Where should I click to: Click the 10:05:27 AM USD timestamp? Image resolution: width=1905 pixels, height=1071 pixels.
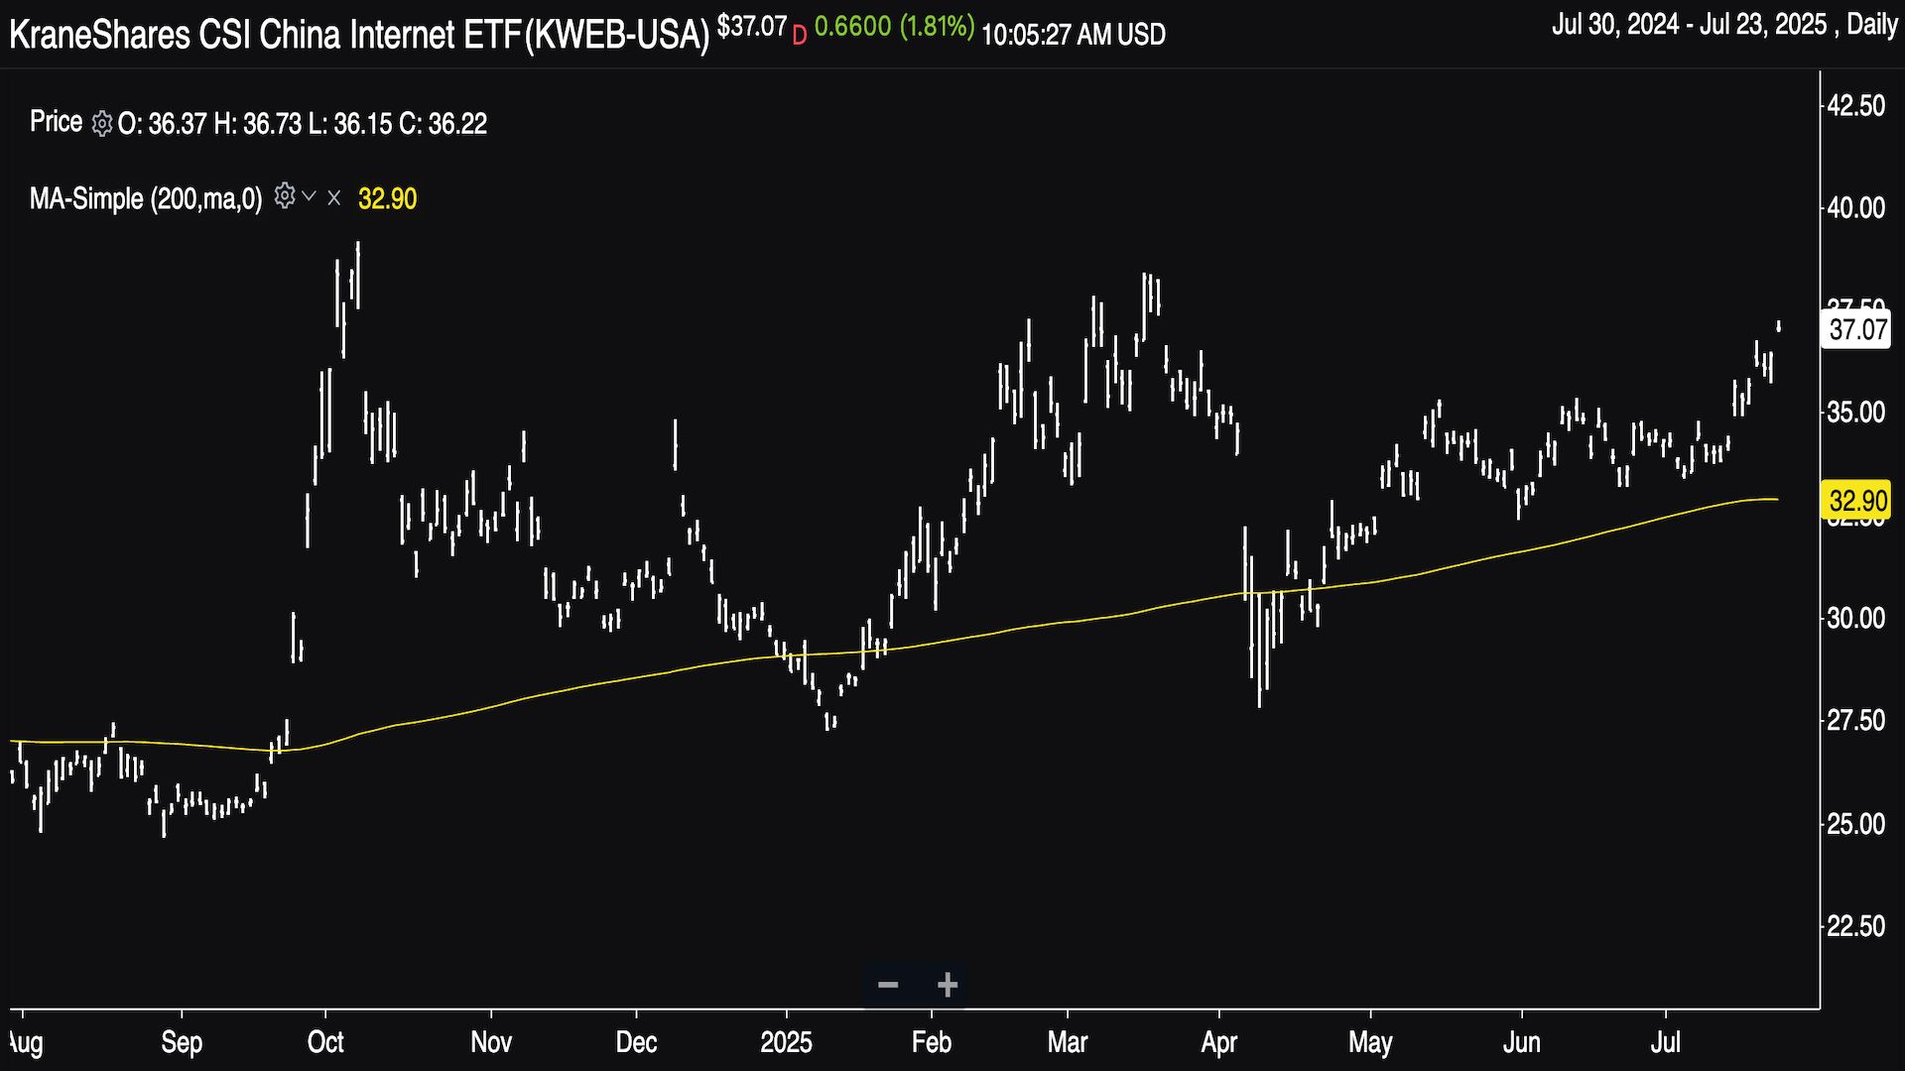[1074, 35]
